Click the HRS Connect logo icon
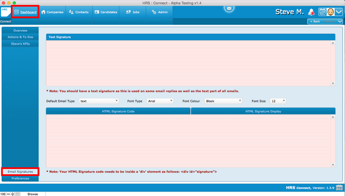The image size is (345, 196). click(x=6, y=12)
